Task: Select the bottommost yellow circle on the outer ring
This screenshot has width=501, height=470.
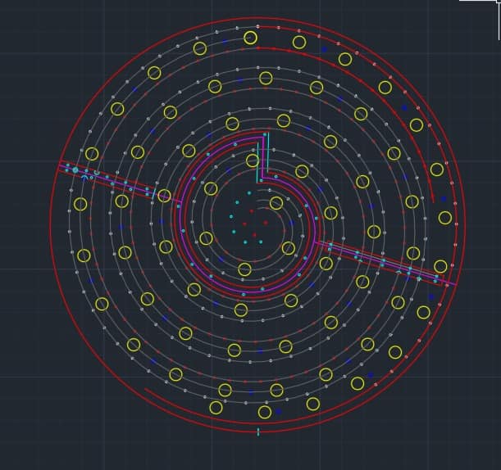Action: [x=265, y=412]
